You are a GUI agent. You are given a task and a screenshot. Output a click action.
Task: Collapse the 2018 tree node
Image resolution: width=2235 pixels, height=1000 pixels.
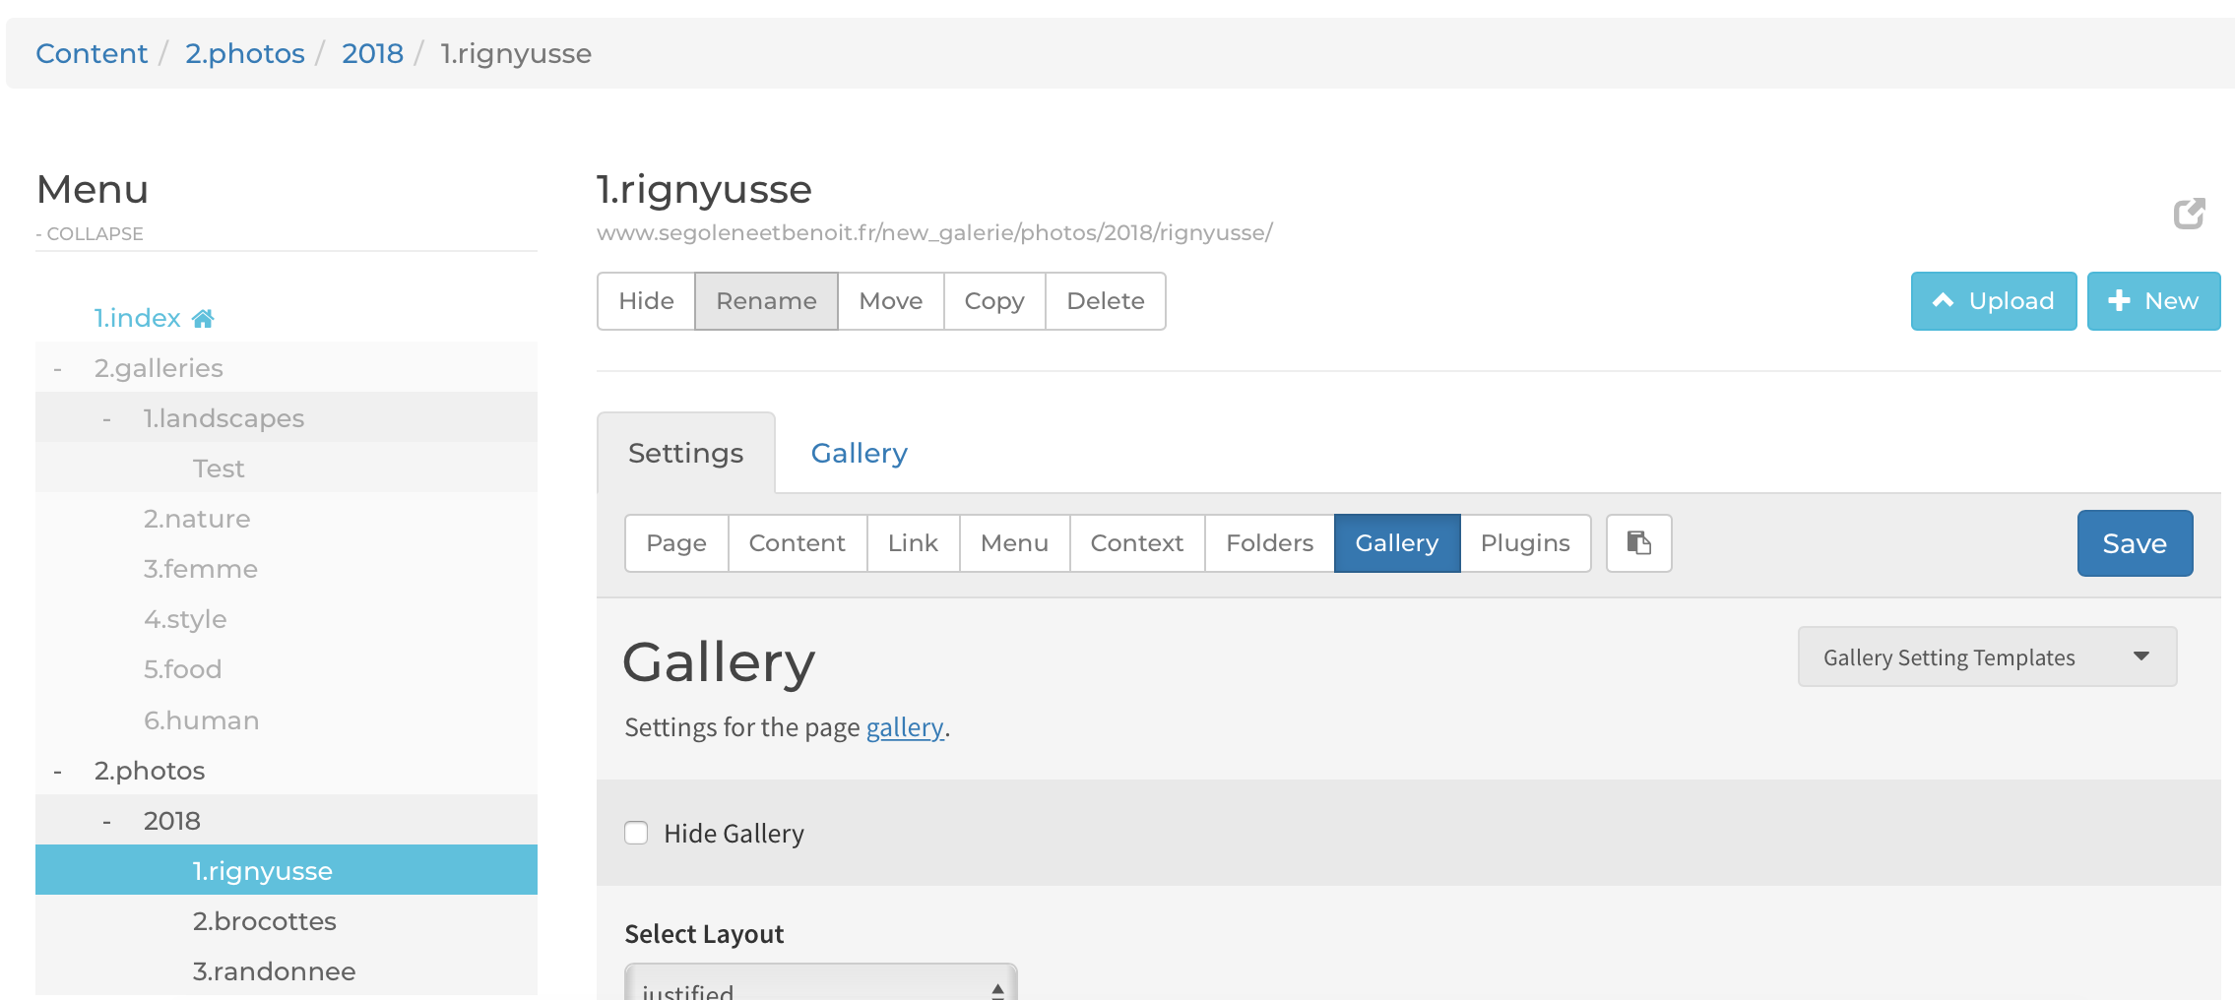coord(107,821)
